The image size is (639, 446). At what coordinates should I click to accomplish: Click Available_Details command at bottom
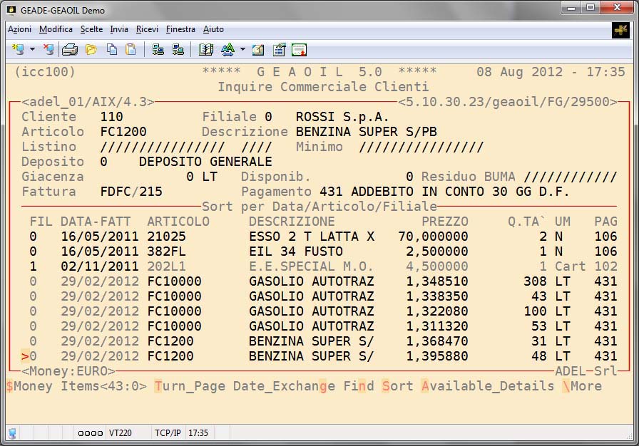[x=487, y=386]
